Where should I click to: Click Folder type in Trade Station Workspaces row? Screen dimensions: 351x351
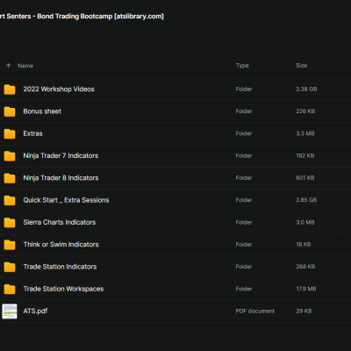(x=244, y=289)
